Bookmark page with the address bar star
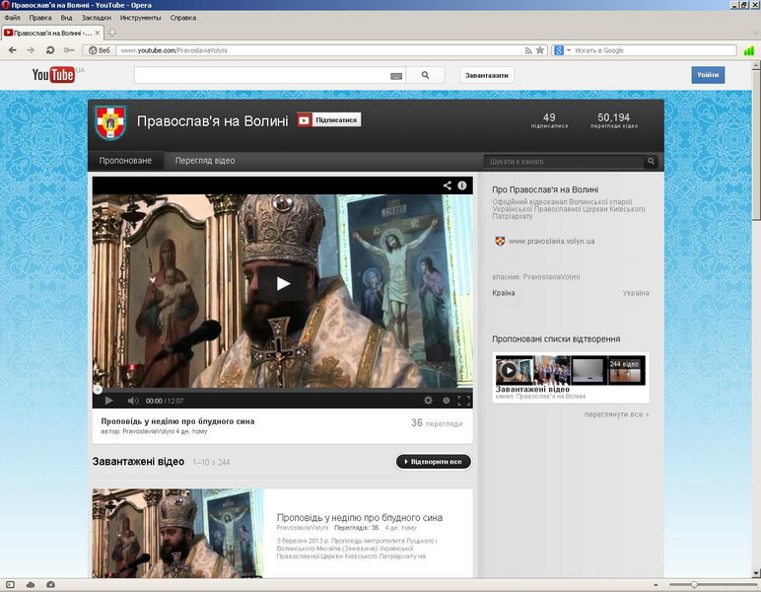The height and width of the screenshot is (592, 761). [540, 50]
